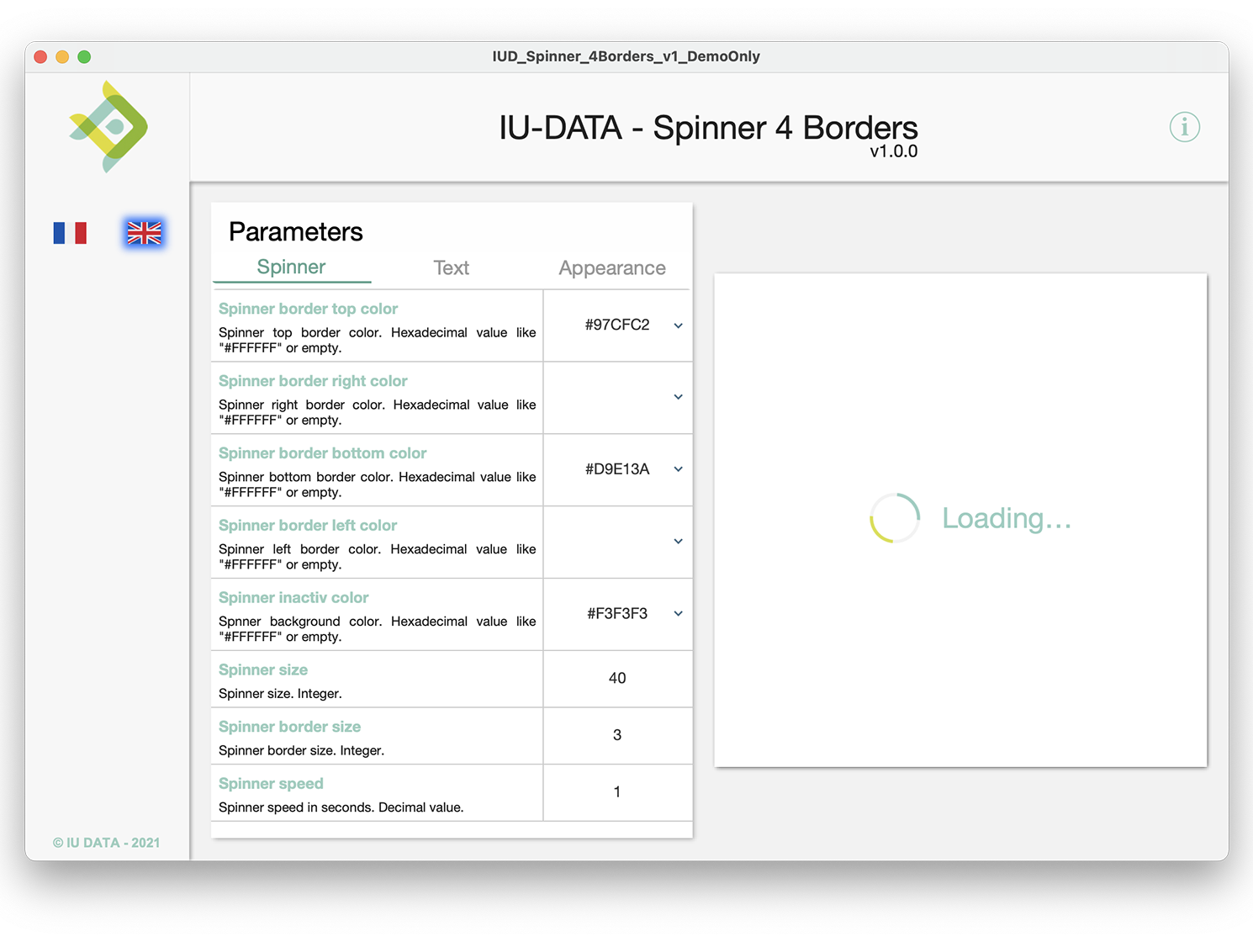Open the Spinner tab
1253x942 pixels.
coord(291,267)
